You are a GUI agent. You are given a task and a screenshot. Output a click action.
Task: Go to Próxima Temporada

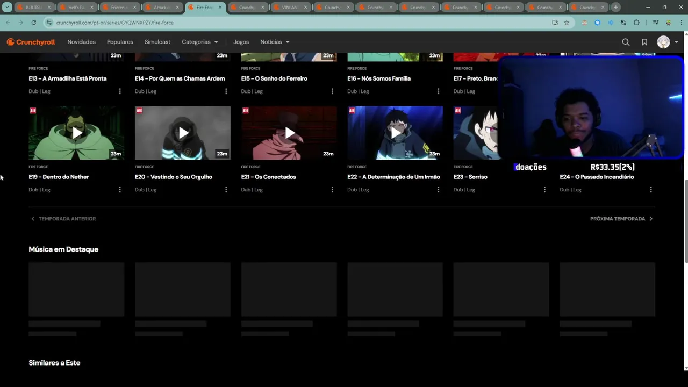[622, 219]
